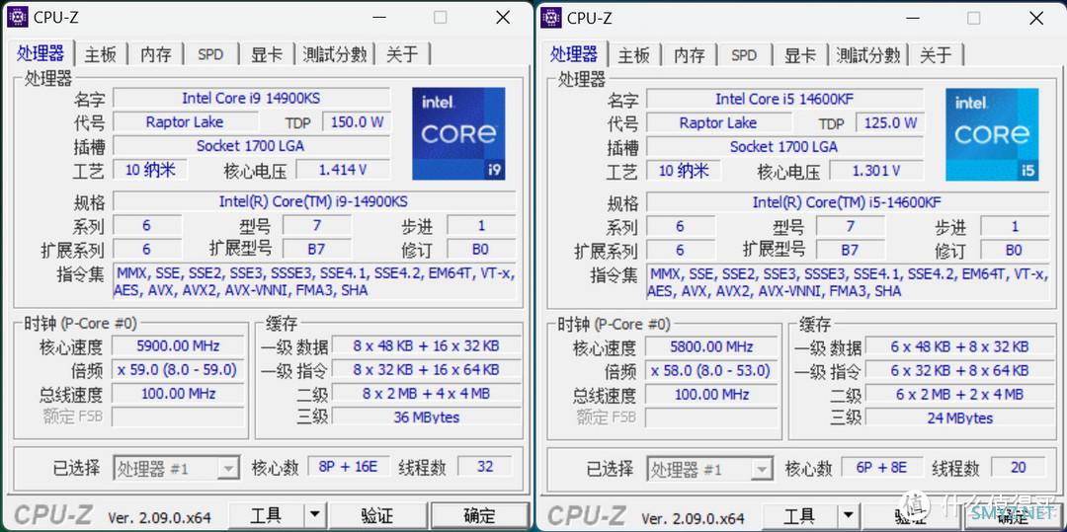Click the Intel Core i9 logo badge

[458, 133]
